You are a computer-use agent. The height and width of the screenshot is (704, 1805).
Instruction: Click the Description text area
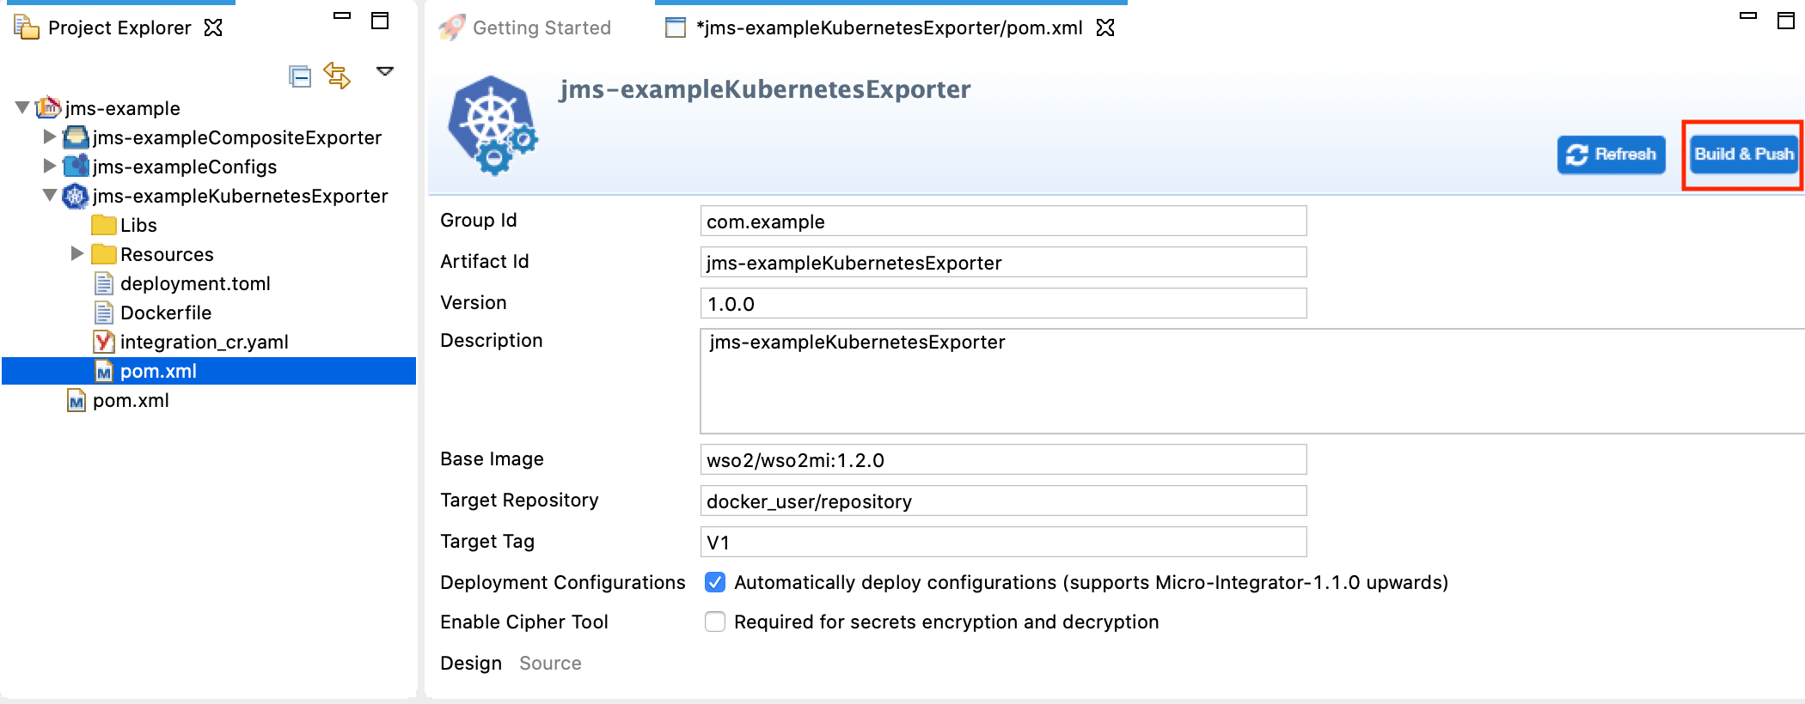[x=1252, y=381]
